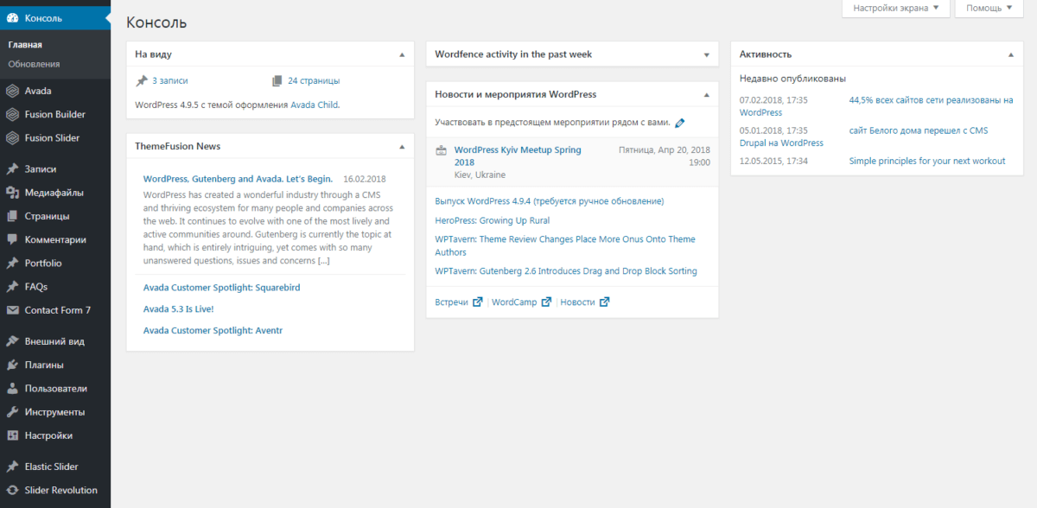
Task: Open Avada 5.3 Is Live! link
Action: tap(178, 308)
